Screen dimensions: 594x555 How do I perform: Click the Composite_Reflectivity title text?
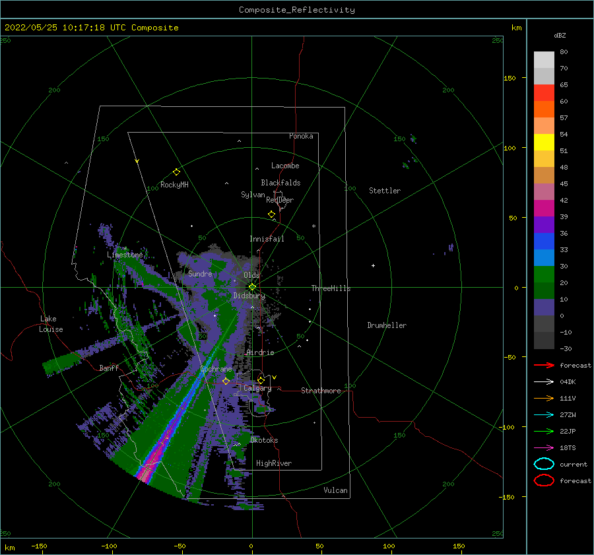(x=297, y=10)
